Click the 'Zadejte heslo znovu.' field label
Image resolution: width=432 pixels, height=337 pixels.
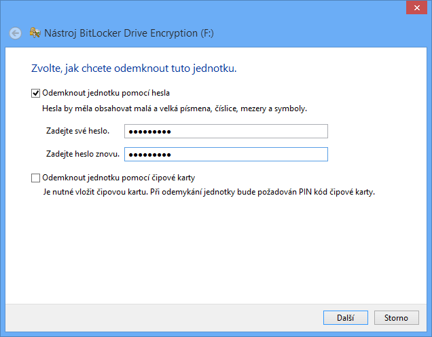pos(82,155)
